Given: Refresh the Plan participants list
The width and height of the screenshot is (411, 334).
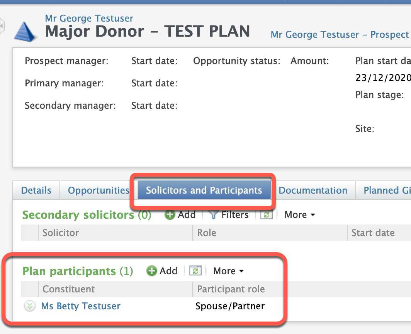Looking at the screenshot, I should [x=195, y=271].
